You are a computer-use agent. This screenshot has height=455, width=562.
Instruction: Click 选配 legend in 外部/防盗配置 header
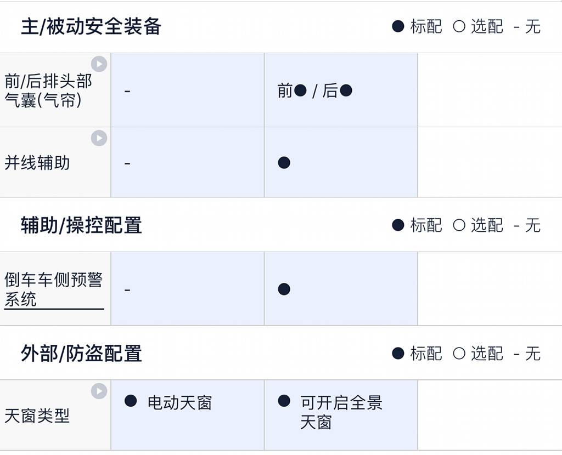[478, 354]
